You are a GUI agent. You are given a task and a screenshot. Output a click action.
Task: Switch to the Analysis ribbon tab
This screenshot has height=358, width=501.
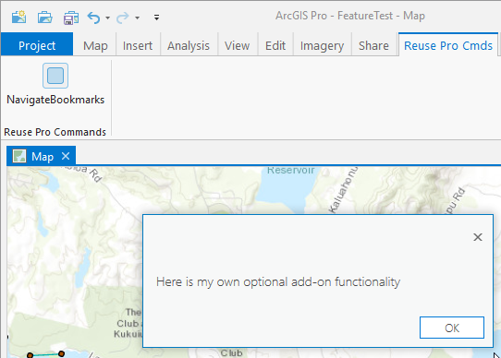(x=189, y=45)
